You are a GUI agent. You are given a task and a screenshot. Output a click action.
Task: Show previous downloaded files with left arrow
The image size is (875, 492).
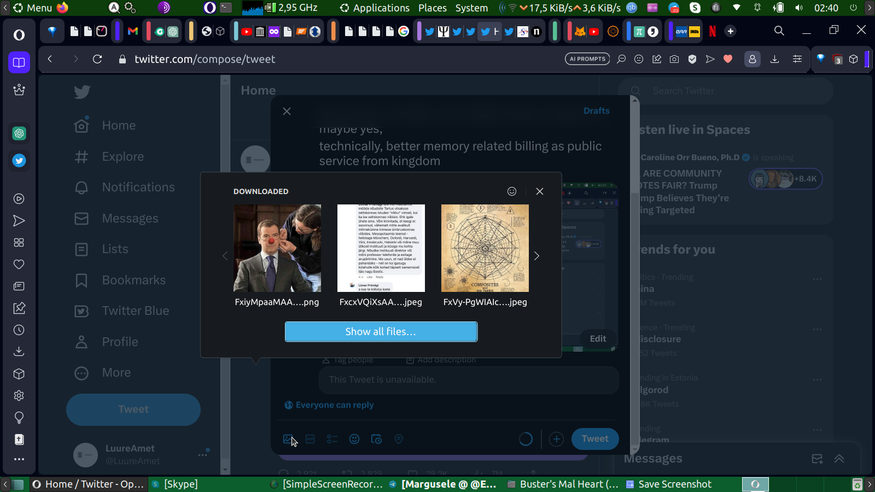click(x=225, y=256)
